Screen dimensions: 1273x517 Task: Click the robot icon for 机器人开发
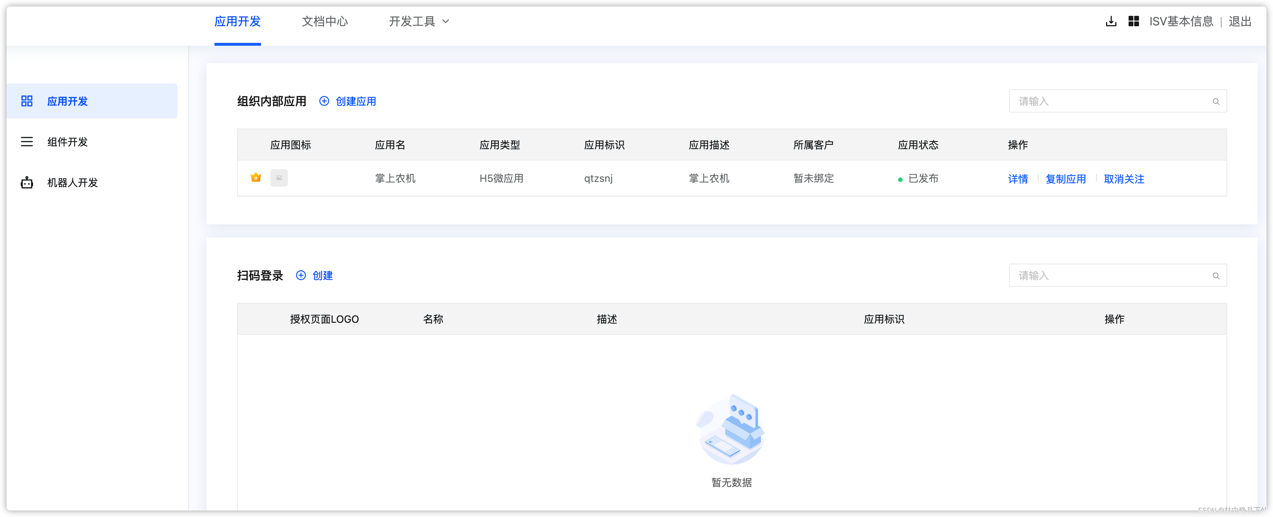[27, 183]
